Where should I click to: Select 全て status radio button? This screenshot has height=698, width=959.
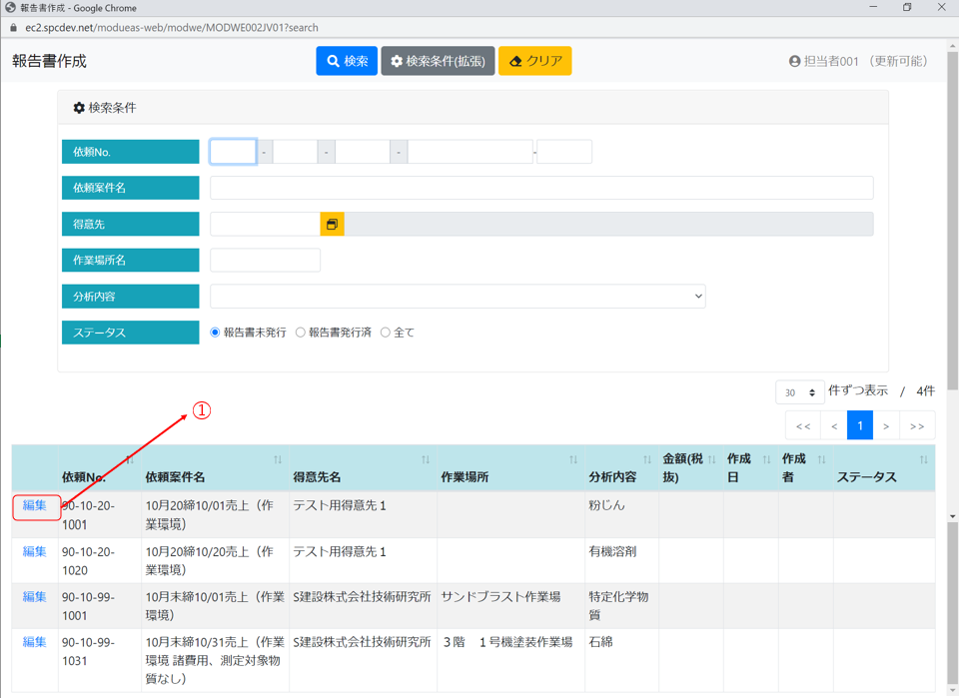pos(386,333)
